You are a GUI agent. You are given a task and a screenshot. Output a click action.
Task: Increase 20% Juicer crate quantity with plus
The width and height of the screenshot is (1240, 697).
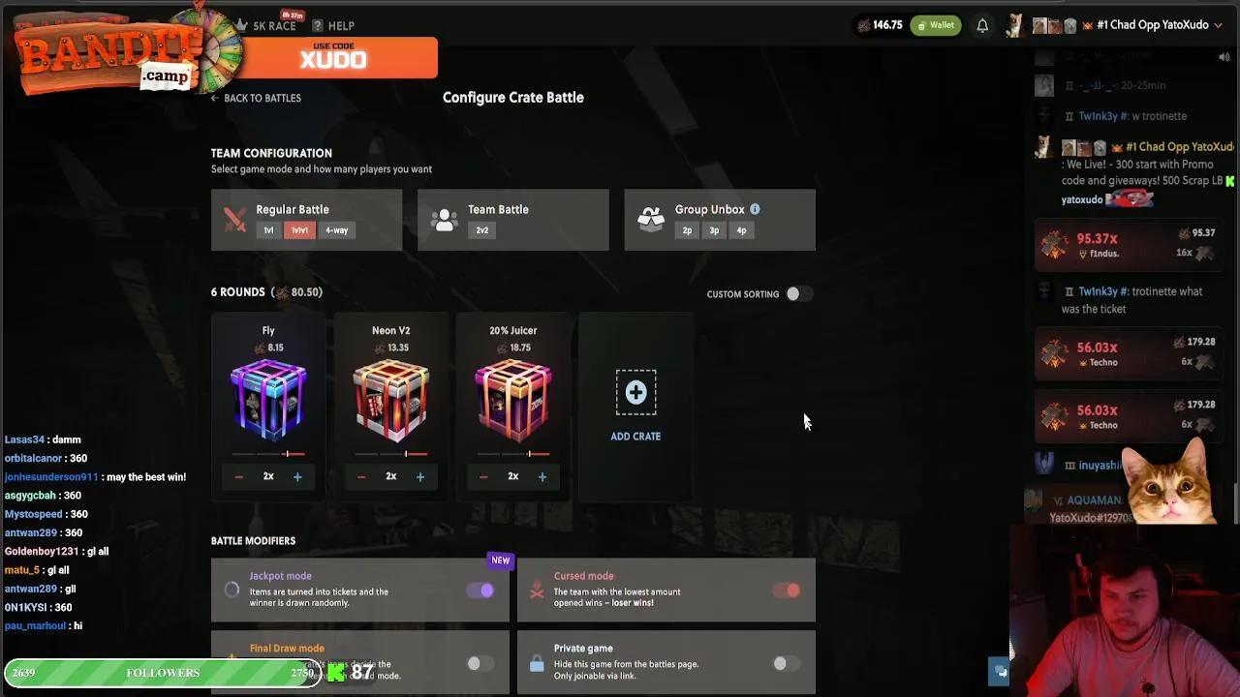click(542, 476)
